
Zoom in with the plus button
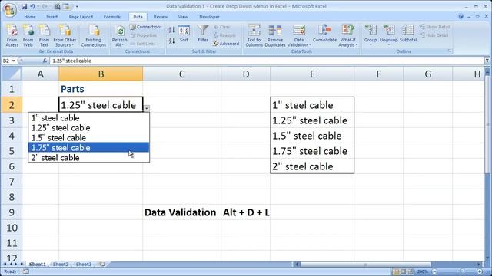480,271
